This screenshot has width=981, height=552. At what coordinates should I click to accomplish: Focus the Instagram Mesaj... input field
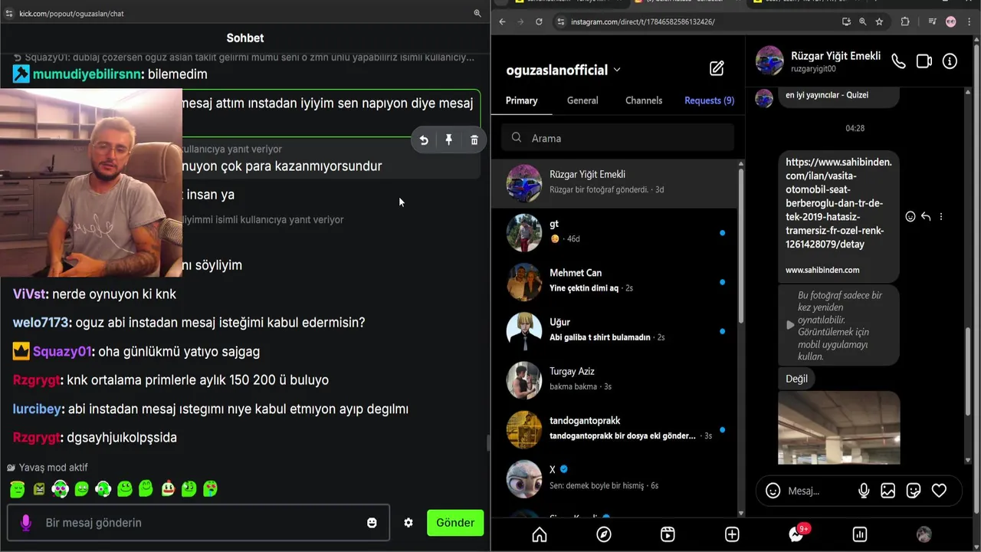[x=818, y=491]
